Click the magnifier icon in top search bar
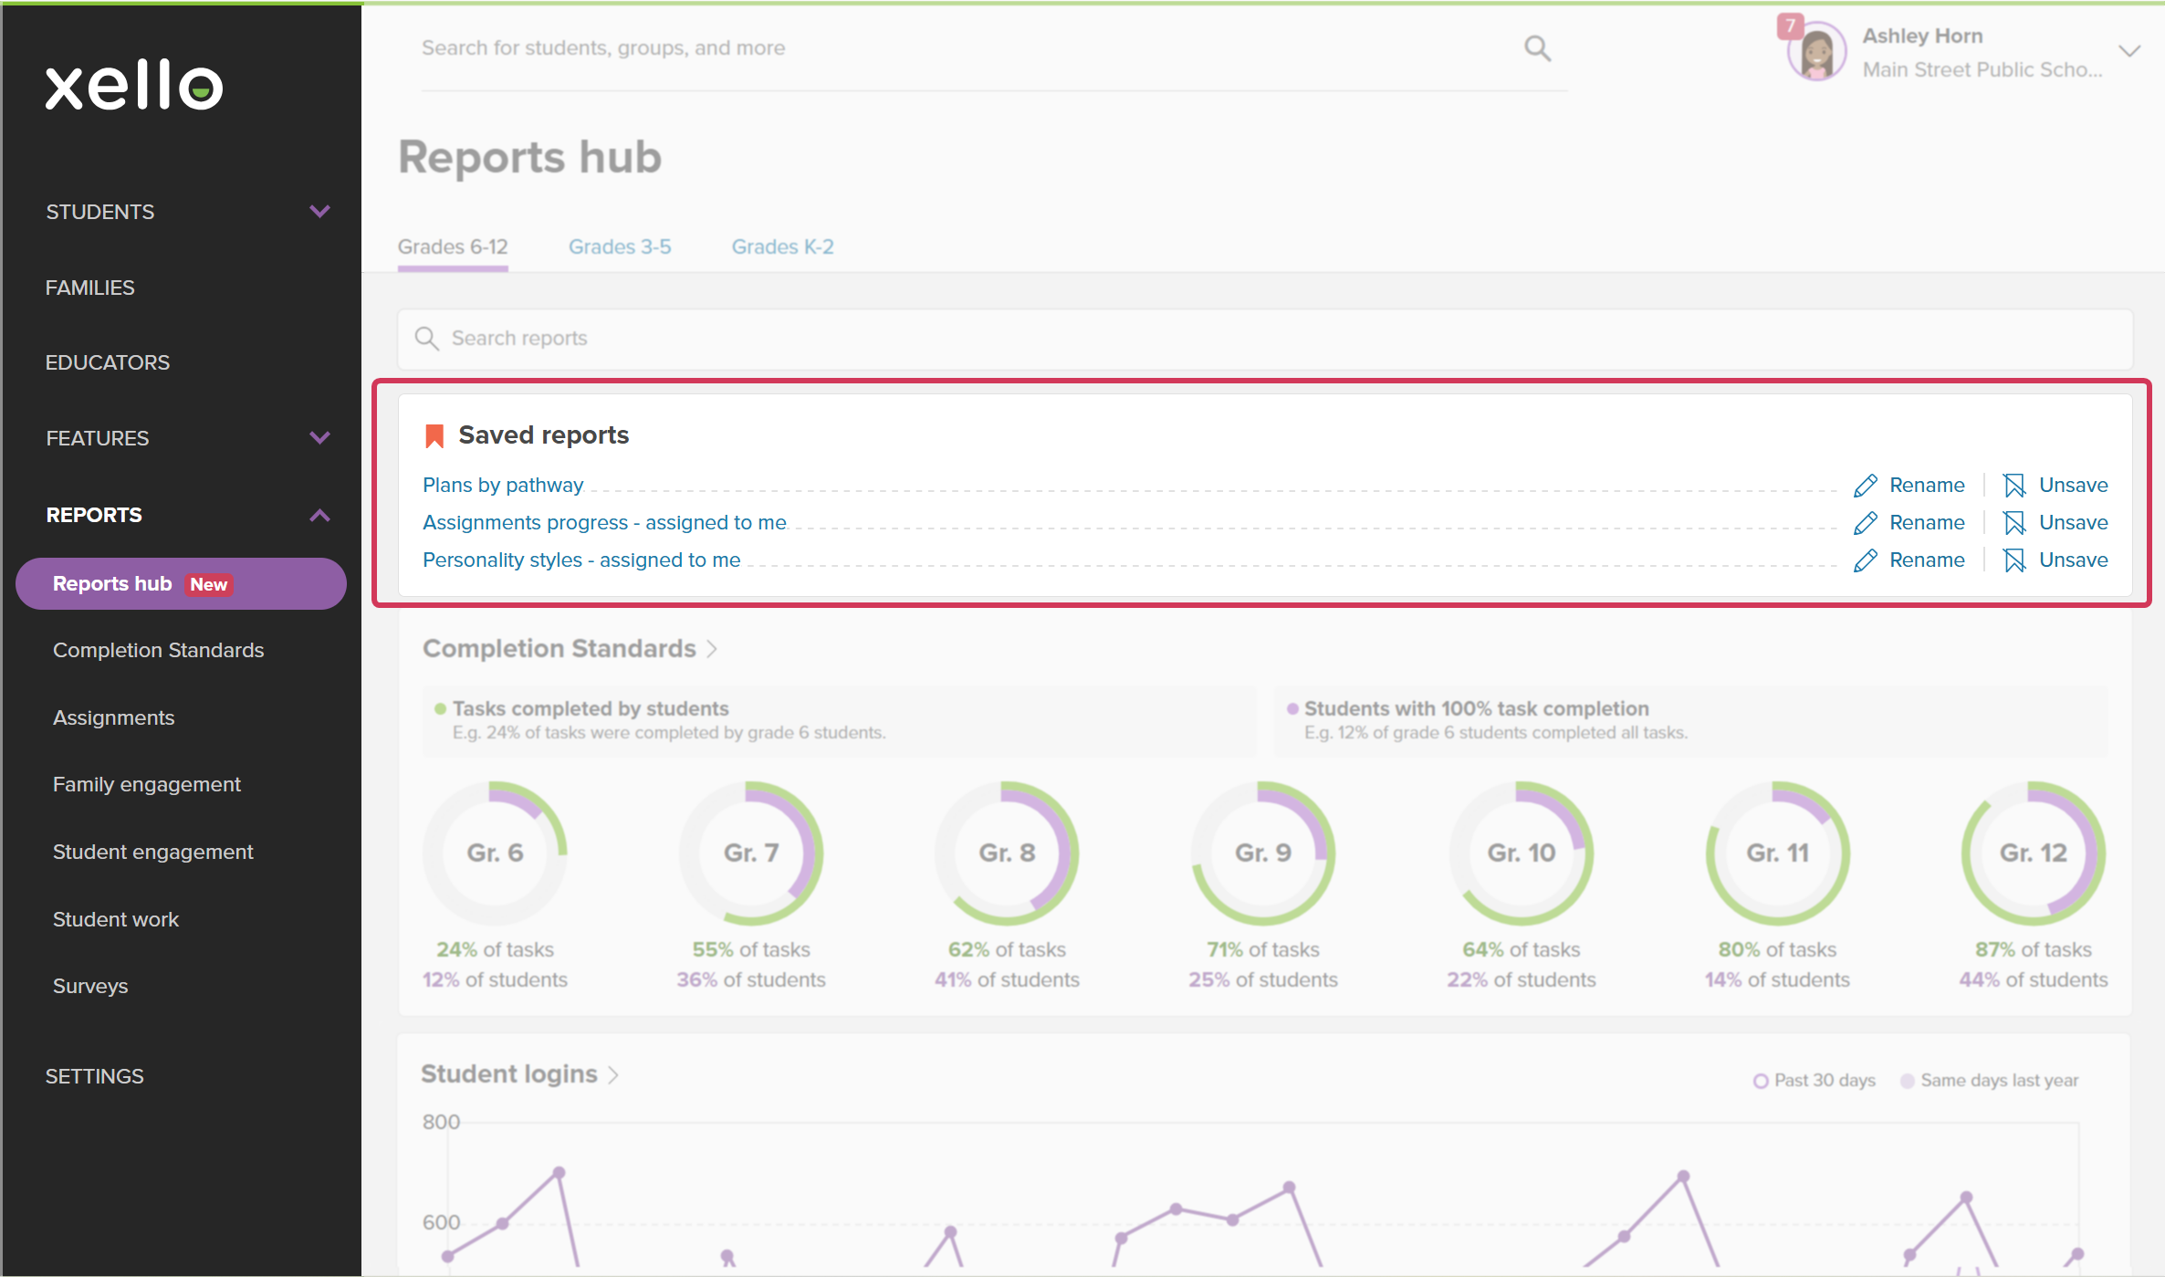Screen dimensions: 2165x1277 (x=1537, y=48)
